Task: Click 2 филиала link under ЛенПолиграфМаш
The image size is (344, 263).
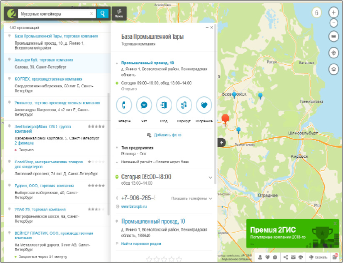Action: (x=24, y=143)
